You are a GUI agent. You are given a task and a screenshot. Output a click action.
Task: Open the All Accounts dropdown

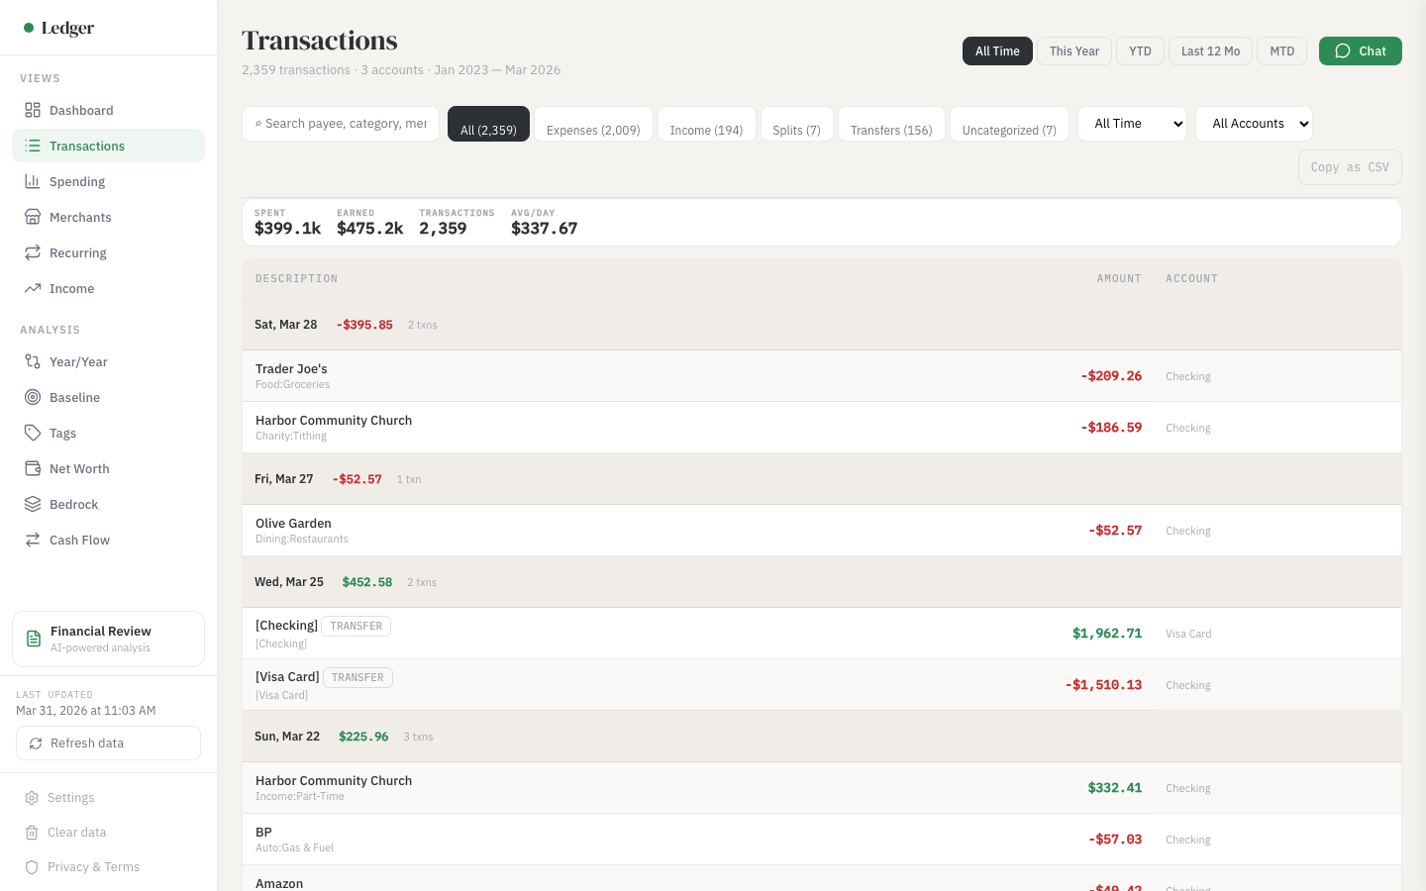point(1254,123)
